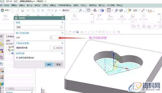
Task: Click the yellow lightbulb show/hide icon
Action: (129, 10)
